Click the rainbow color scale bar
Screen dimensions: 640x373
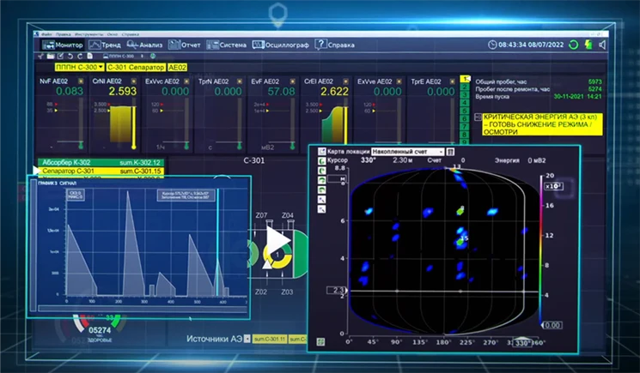click(x=541, y=250)
